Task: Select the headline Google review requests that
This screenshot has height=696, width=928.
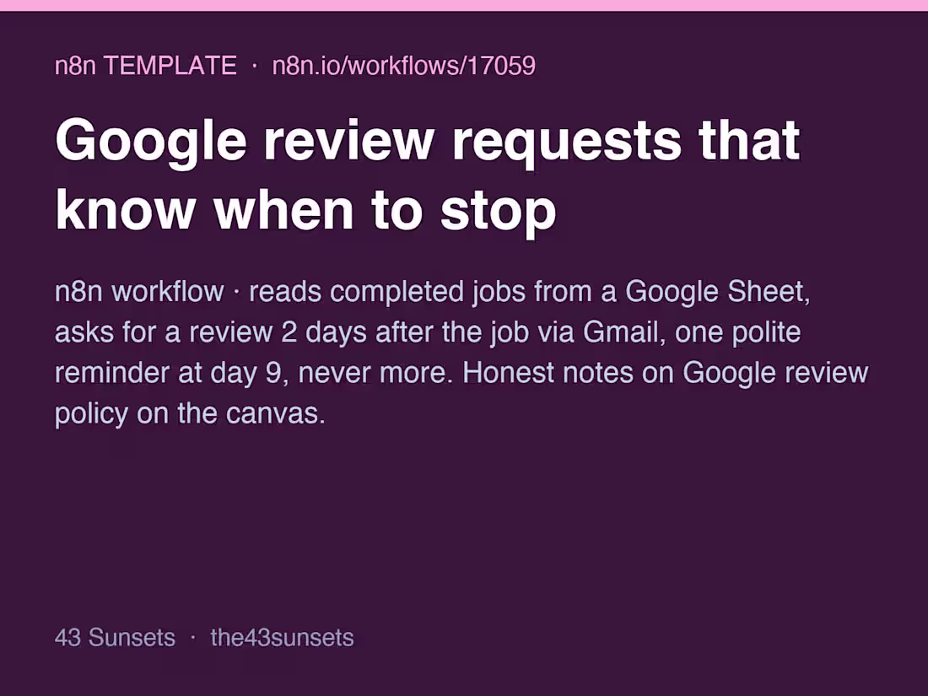Action: click(x=428, y=143)
